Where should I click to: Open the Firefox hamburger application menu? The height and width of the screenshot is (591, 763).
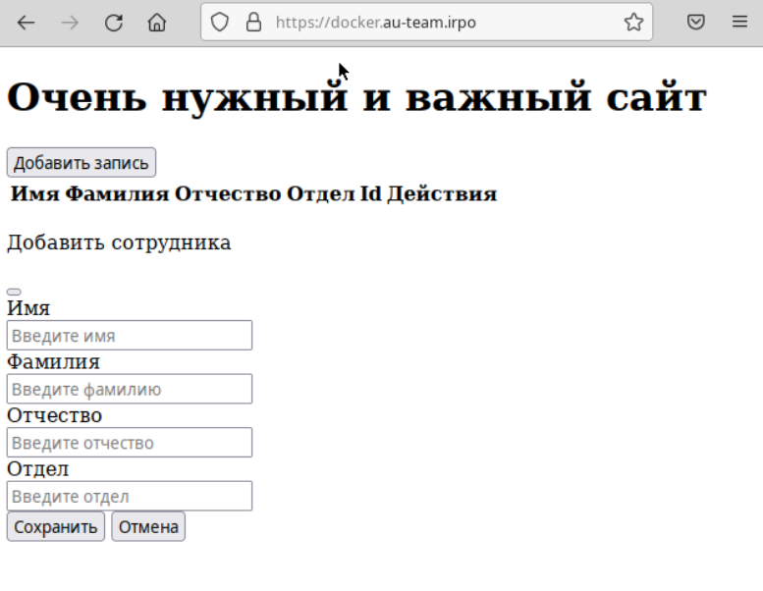tap(739, 23)
